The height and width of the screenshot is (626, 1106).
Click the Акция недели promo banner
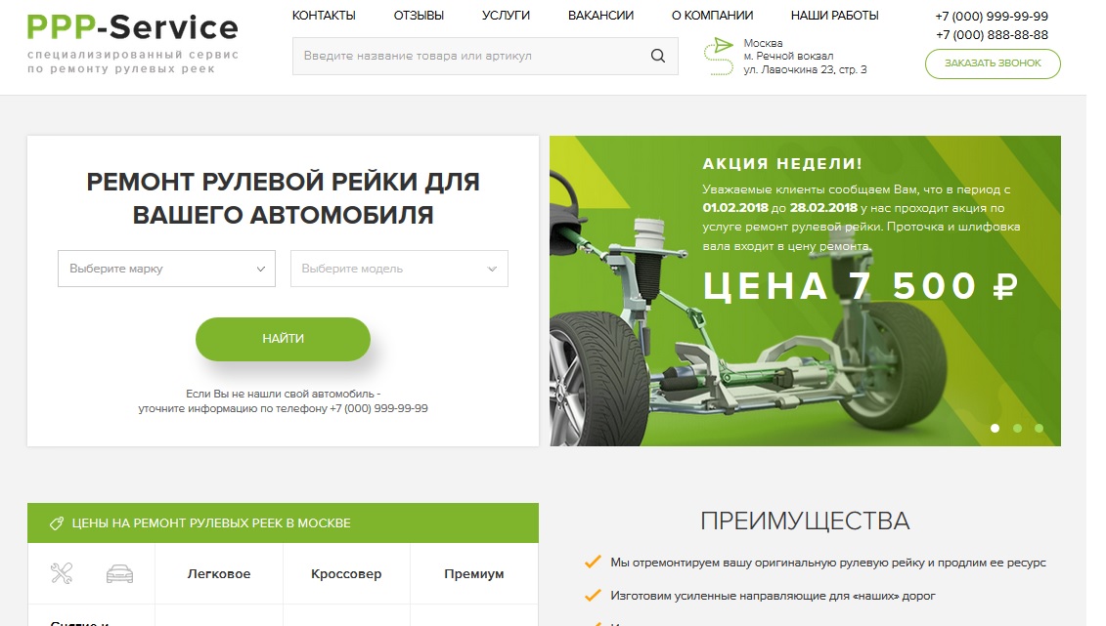(805, 291)
